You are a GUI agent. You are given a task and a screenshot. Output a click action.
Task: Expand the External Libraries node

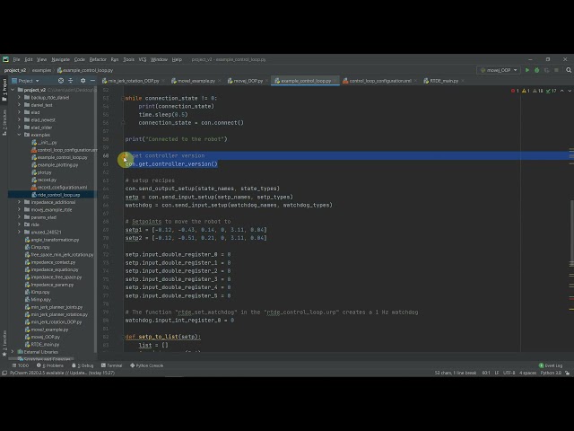[x=13, y=352]
